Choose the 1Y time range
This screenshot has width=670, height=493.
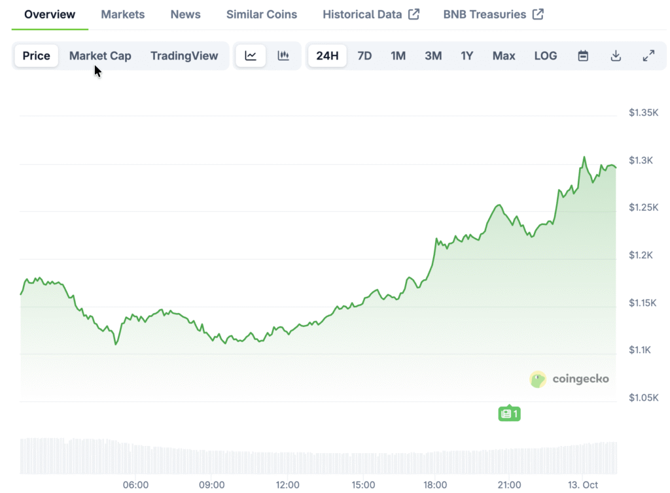[x=467, y=56]
